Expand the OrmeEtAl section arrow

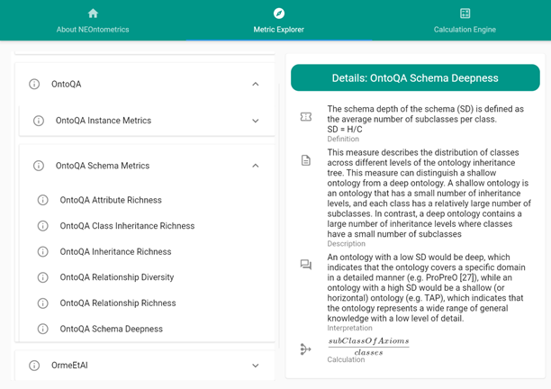pyautogui.click(x=256, y=366)
